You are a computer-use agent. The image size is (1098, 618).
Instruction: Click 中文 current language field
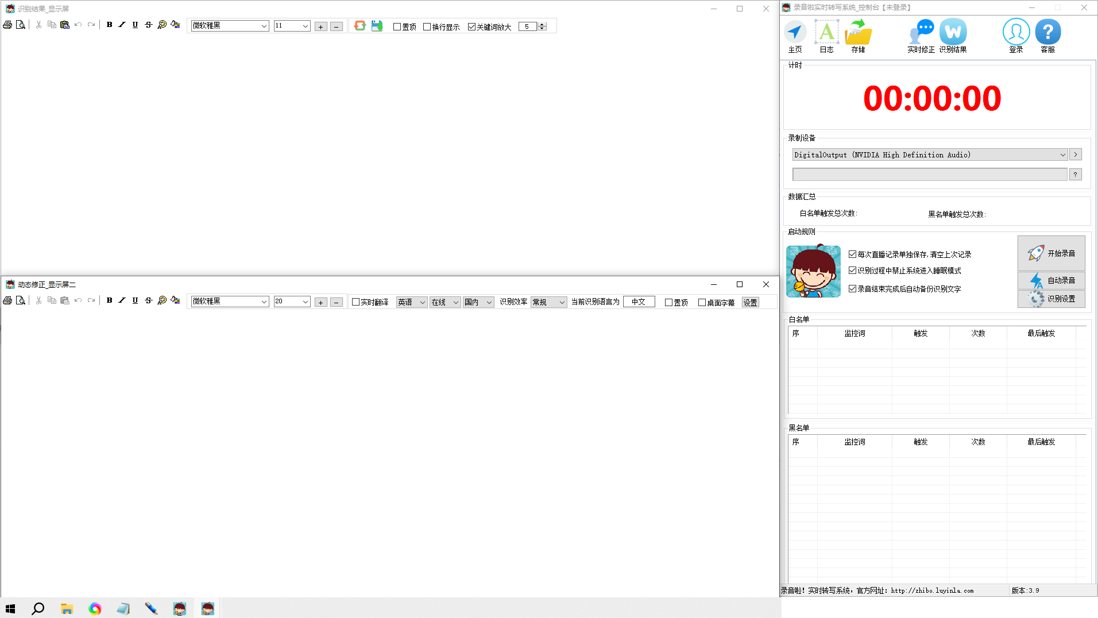pos(639,302)
